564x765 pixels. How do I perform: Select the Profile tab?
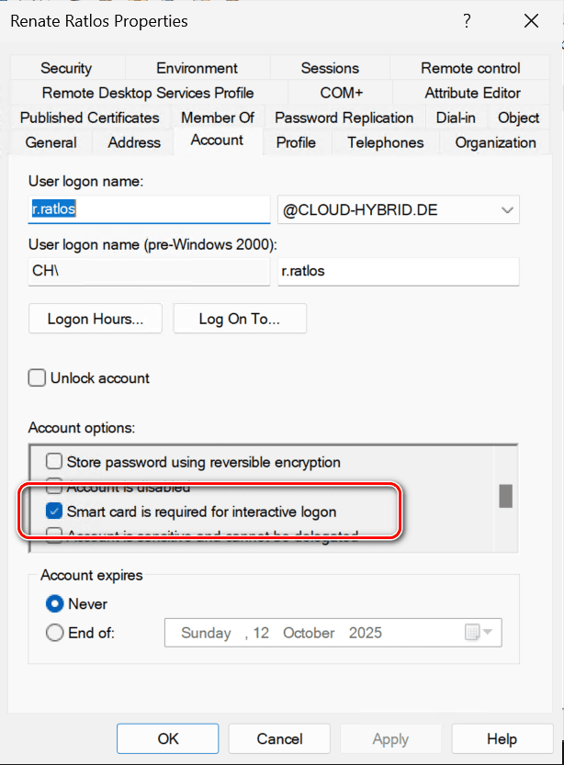click(x=296, y=142)
